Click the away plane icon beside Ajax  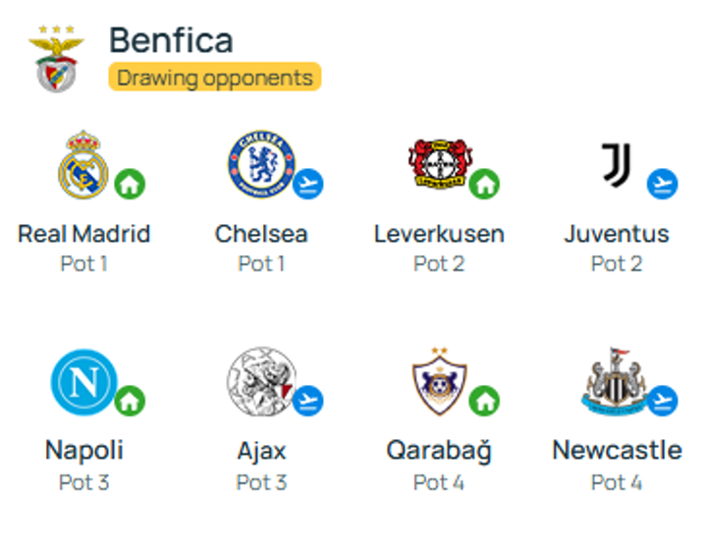click(x=308, y=401)
